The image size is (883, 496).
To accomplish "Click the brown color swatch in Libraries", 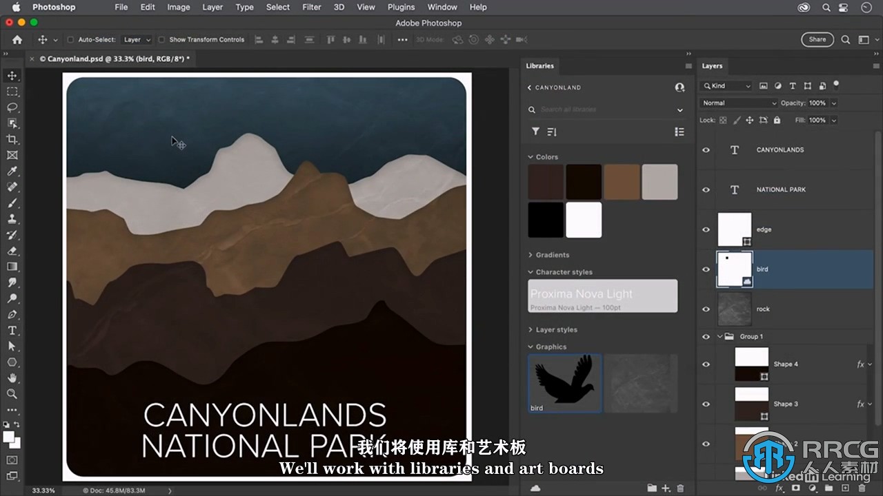I will click(x=622, y=182).
